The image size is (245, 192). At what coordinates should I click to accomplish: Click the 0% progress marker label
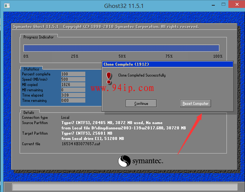[x=26, y=56]
